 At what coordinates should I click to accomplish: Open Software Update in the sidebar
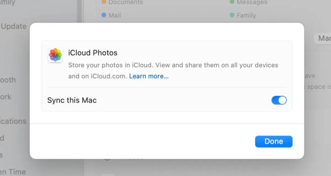(13, 26)
